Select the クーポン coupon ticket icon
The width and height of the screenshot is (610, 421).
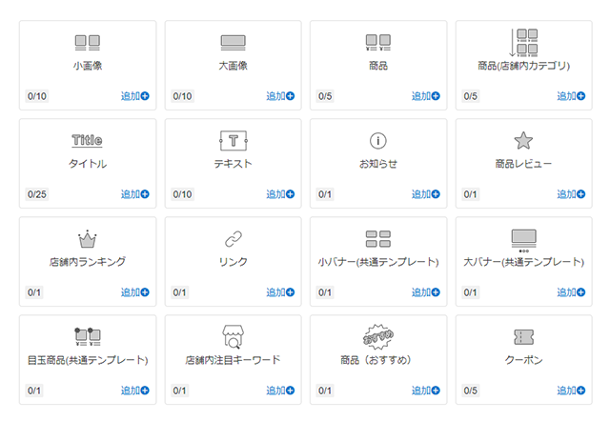click(x=523, y=337)
